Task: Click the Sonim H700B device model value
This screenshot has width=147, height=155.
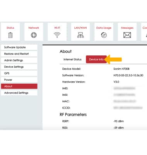Action: 121,69
